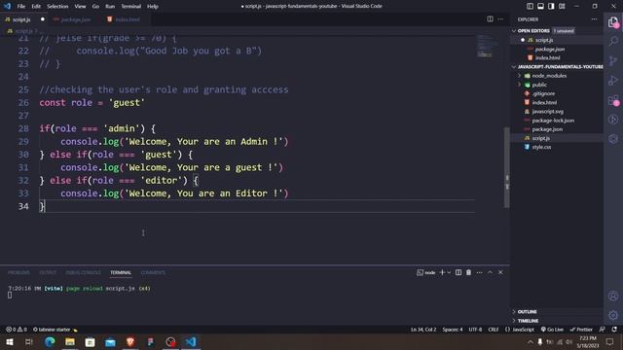Split the editor to the right
The height and width of the screenshot is (350, 623).
491,19
